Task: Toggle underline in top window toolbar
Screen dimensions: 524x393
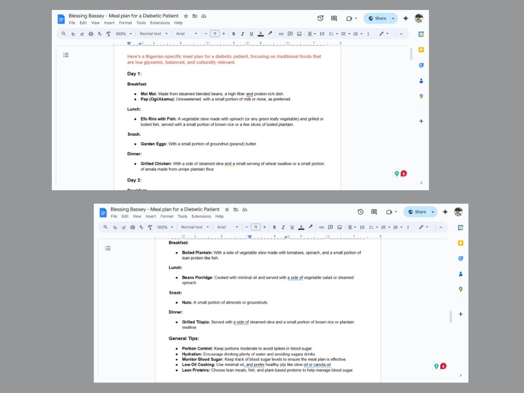Action: point(252,34)
